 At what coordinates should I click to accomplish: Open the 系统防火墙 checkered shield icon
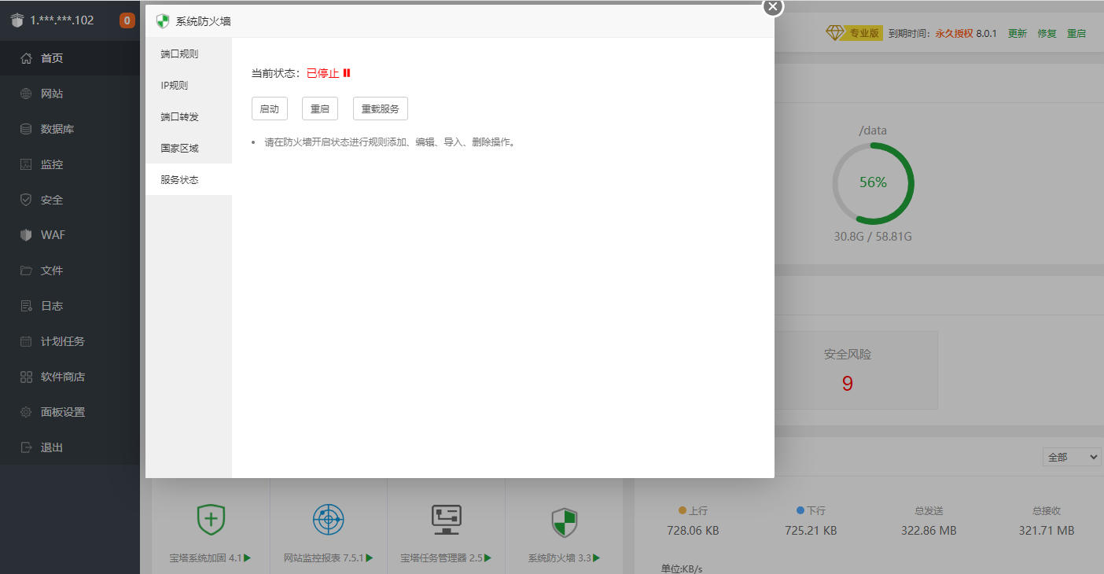tap(564, 522)
